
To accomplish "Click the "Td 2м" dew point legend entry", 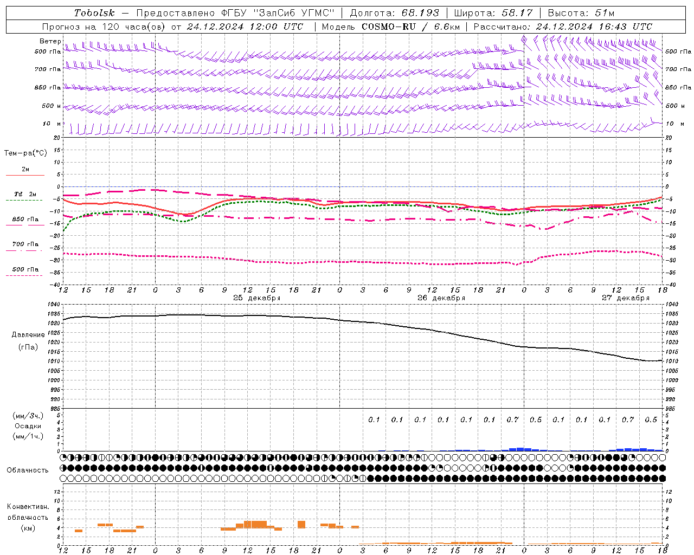I will click(25, 194).
